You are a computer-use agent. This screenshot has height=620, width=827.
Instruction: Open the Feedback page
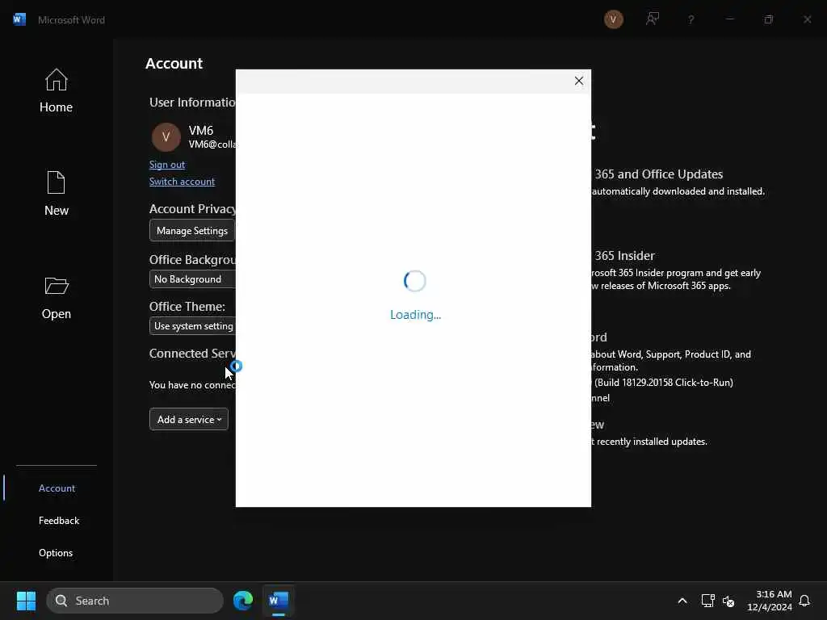(58, 521)
